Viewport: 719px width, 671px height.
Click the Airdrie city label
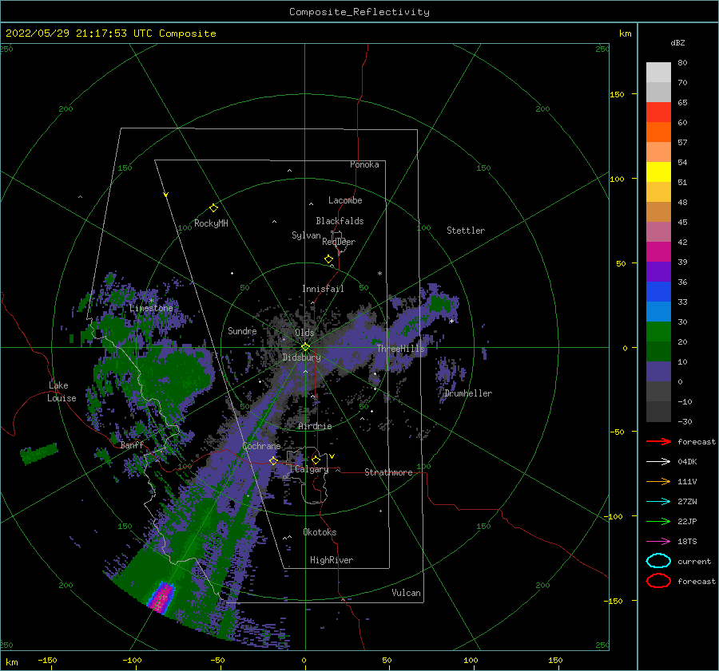pos(315,426)
